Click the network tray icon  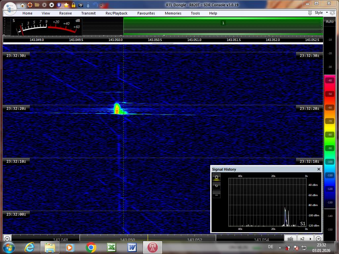click(304, 247)
